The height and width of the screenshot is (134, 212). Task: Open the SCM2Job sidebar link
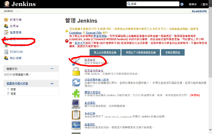click(x=16, y=52)
